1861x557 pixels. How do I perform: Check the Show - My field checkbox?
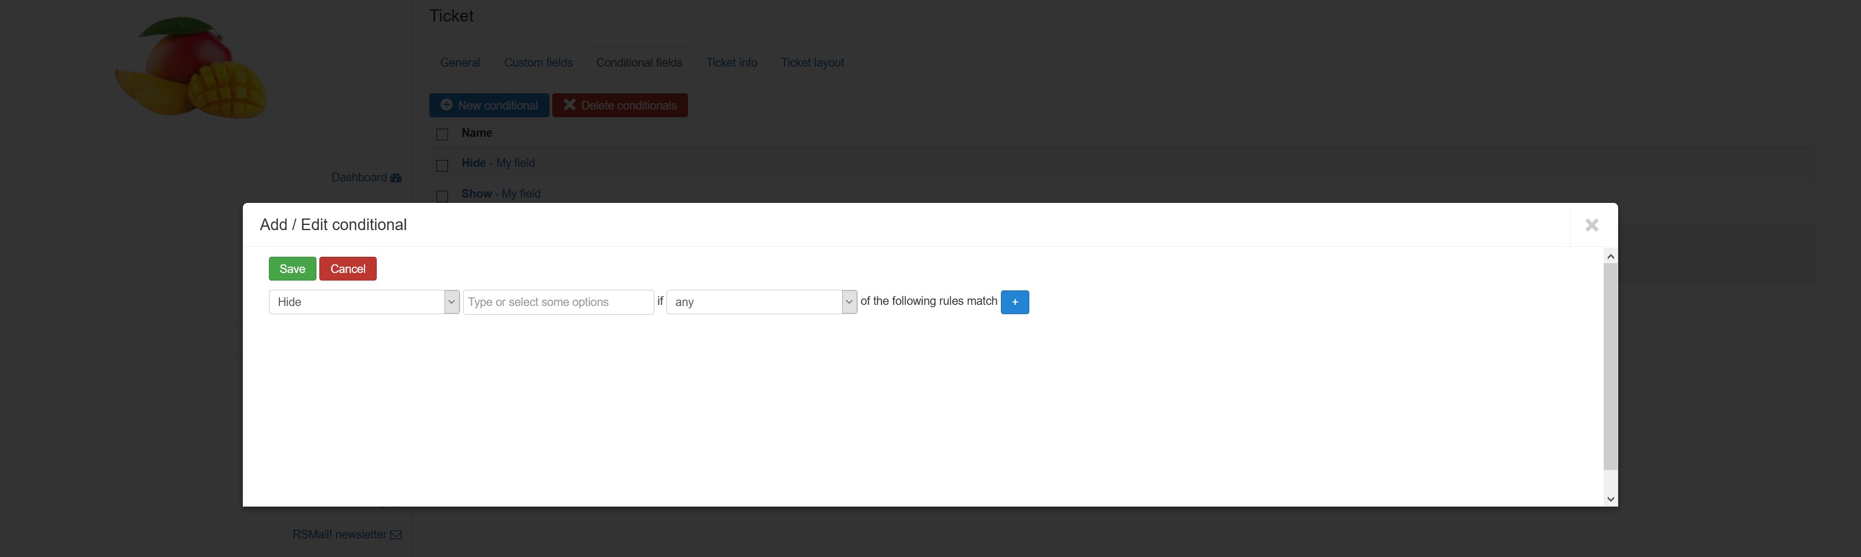pyautogui.click(x=442, y=196)
